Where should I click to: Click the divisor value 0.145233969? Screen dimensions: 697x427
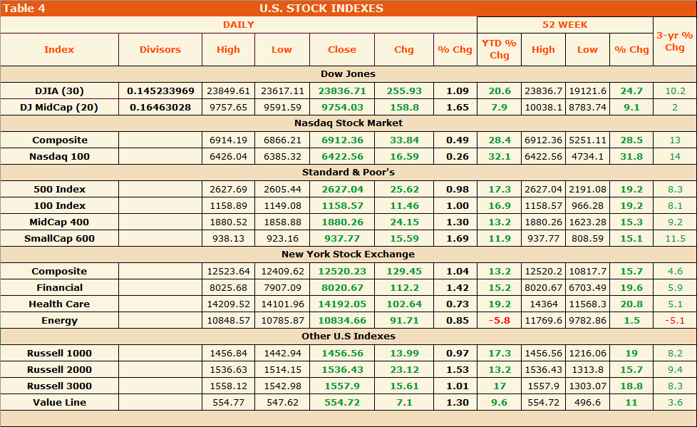click(160, 91)
